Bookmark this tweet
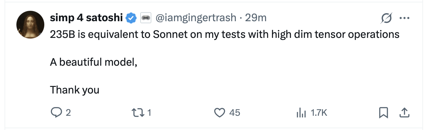Viewport: 429px width, 130px height. (x=383, y=113)
